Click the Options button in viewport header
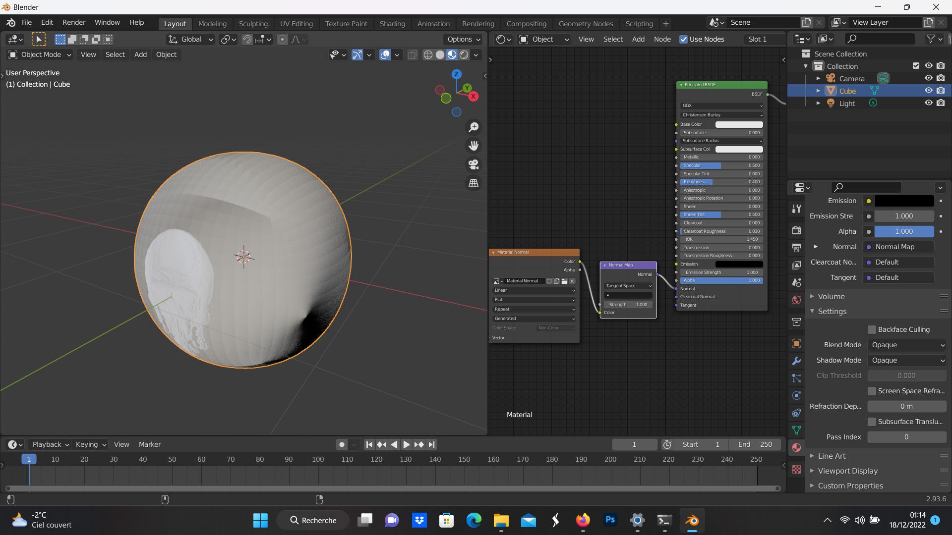The image size is (952, 535). coord(464,40)
